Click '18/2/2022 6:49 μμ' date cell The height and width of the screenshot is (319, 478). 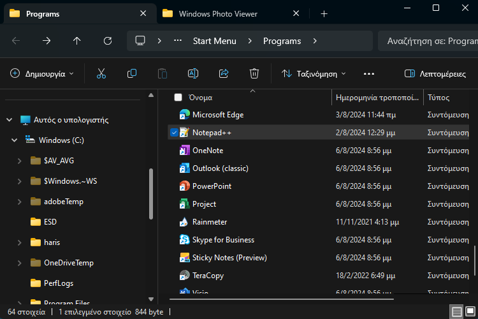coord(366,276)
